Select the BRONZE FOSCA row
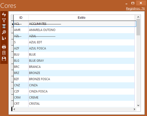The height and width of the screenshot is (116, 147). [x=74, y=79]
